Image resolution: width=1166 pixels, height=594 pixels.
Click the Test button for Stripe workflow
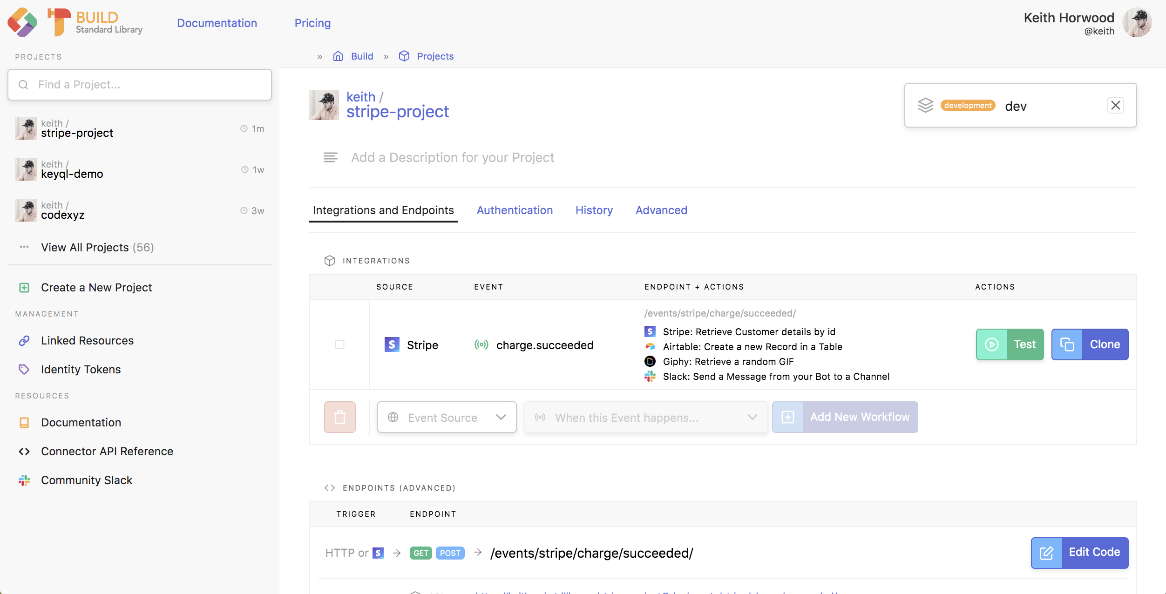pyautogui.click(x=1010, y=344)
